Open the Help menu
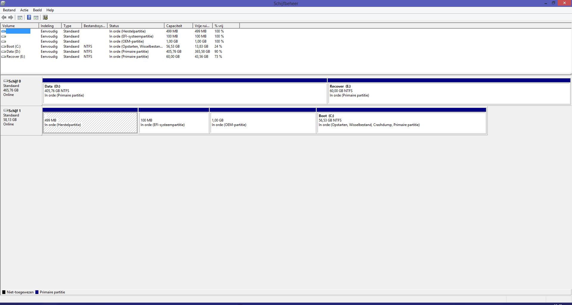Screen dimensions: 572x305 (50, 10)
